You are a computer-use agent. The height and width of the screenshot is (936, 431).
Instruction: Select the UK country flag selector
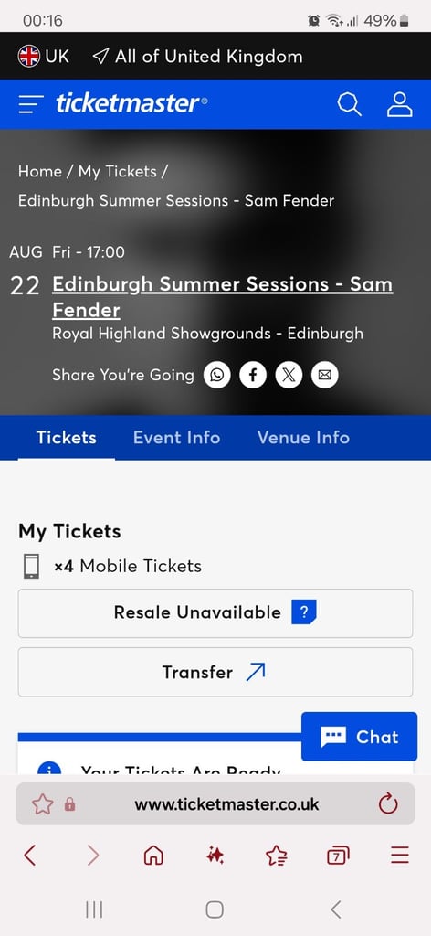[44, 56]
